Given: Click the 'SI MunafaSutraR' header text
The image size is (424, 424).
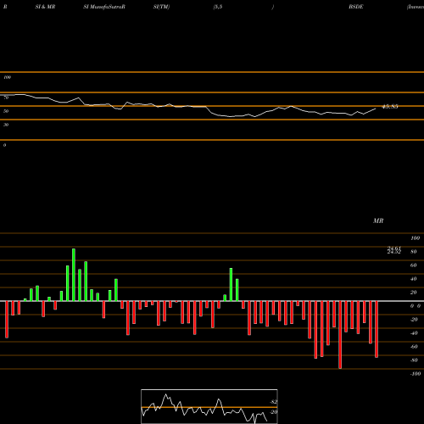Looking at the screenshot, I should [104, 7].
